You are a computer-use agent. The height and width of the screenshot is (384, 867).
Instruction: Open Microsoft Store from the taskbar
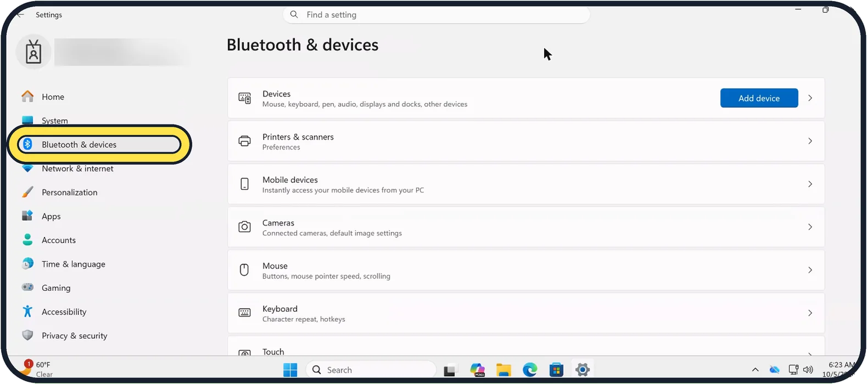(x=556, y=370)
